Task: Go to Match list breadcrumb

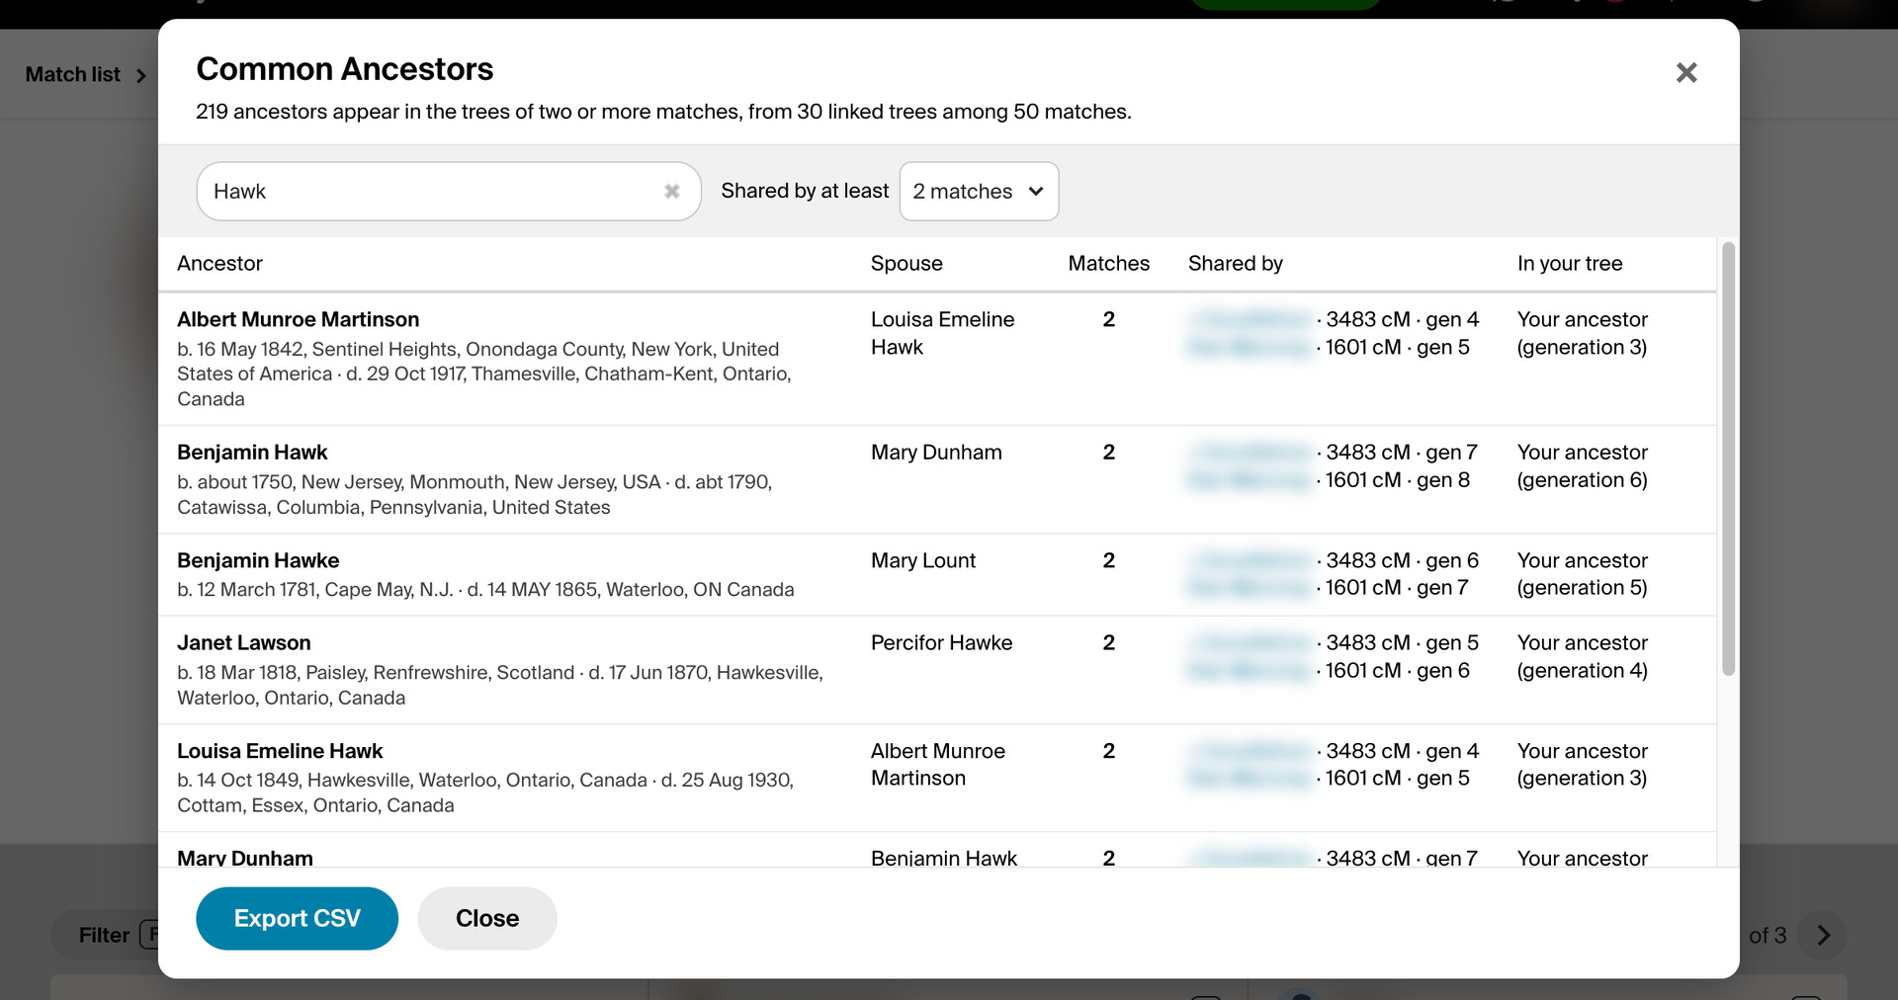Action: tap(72, 74)
